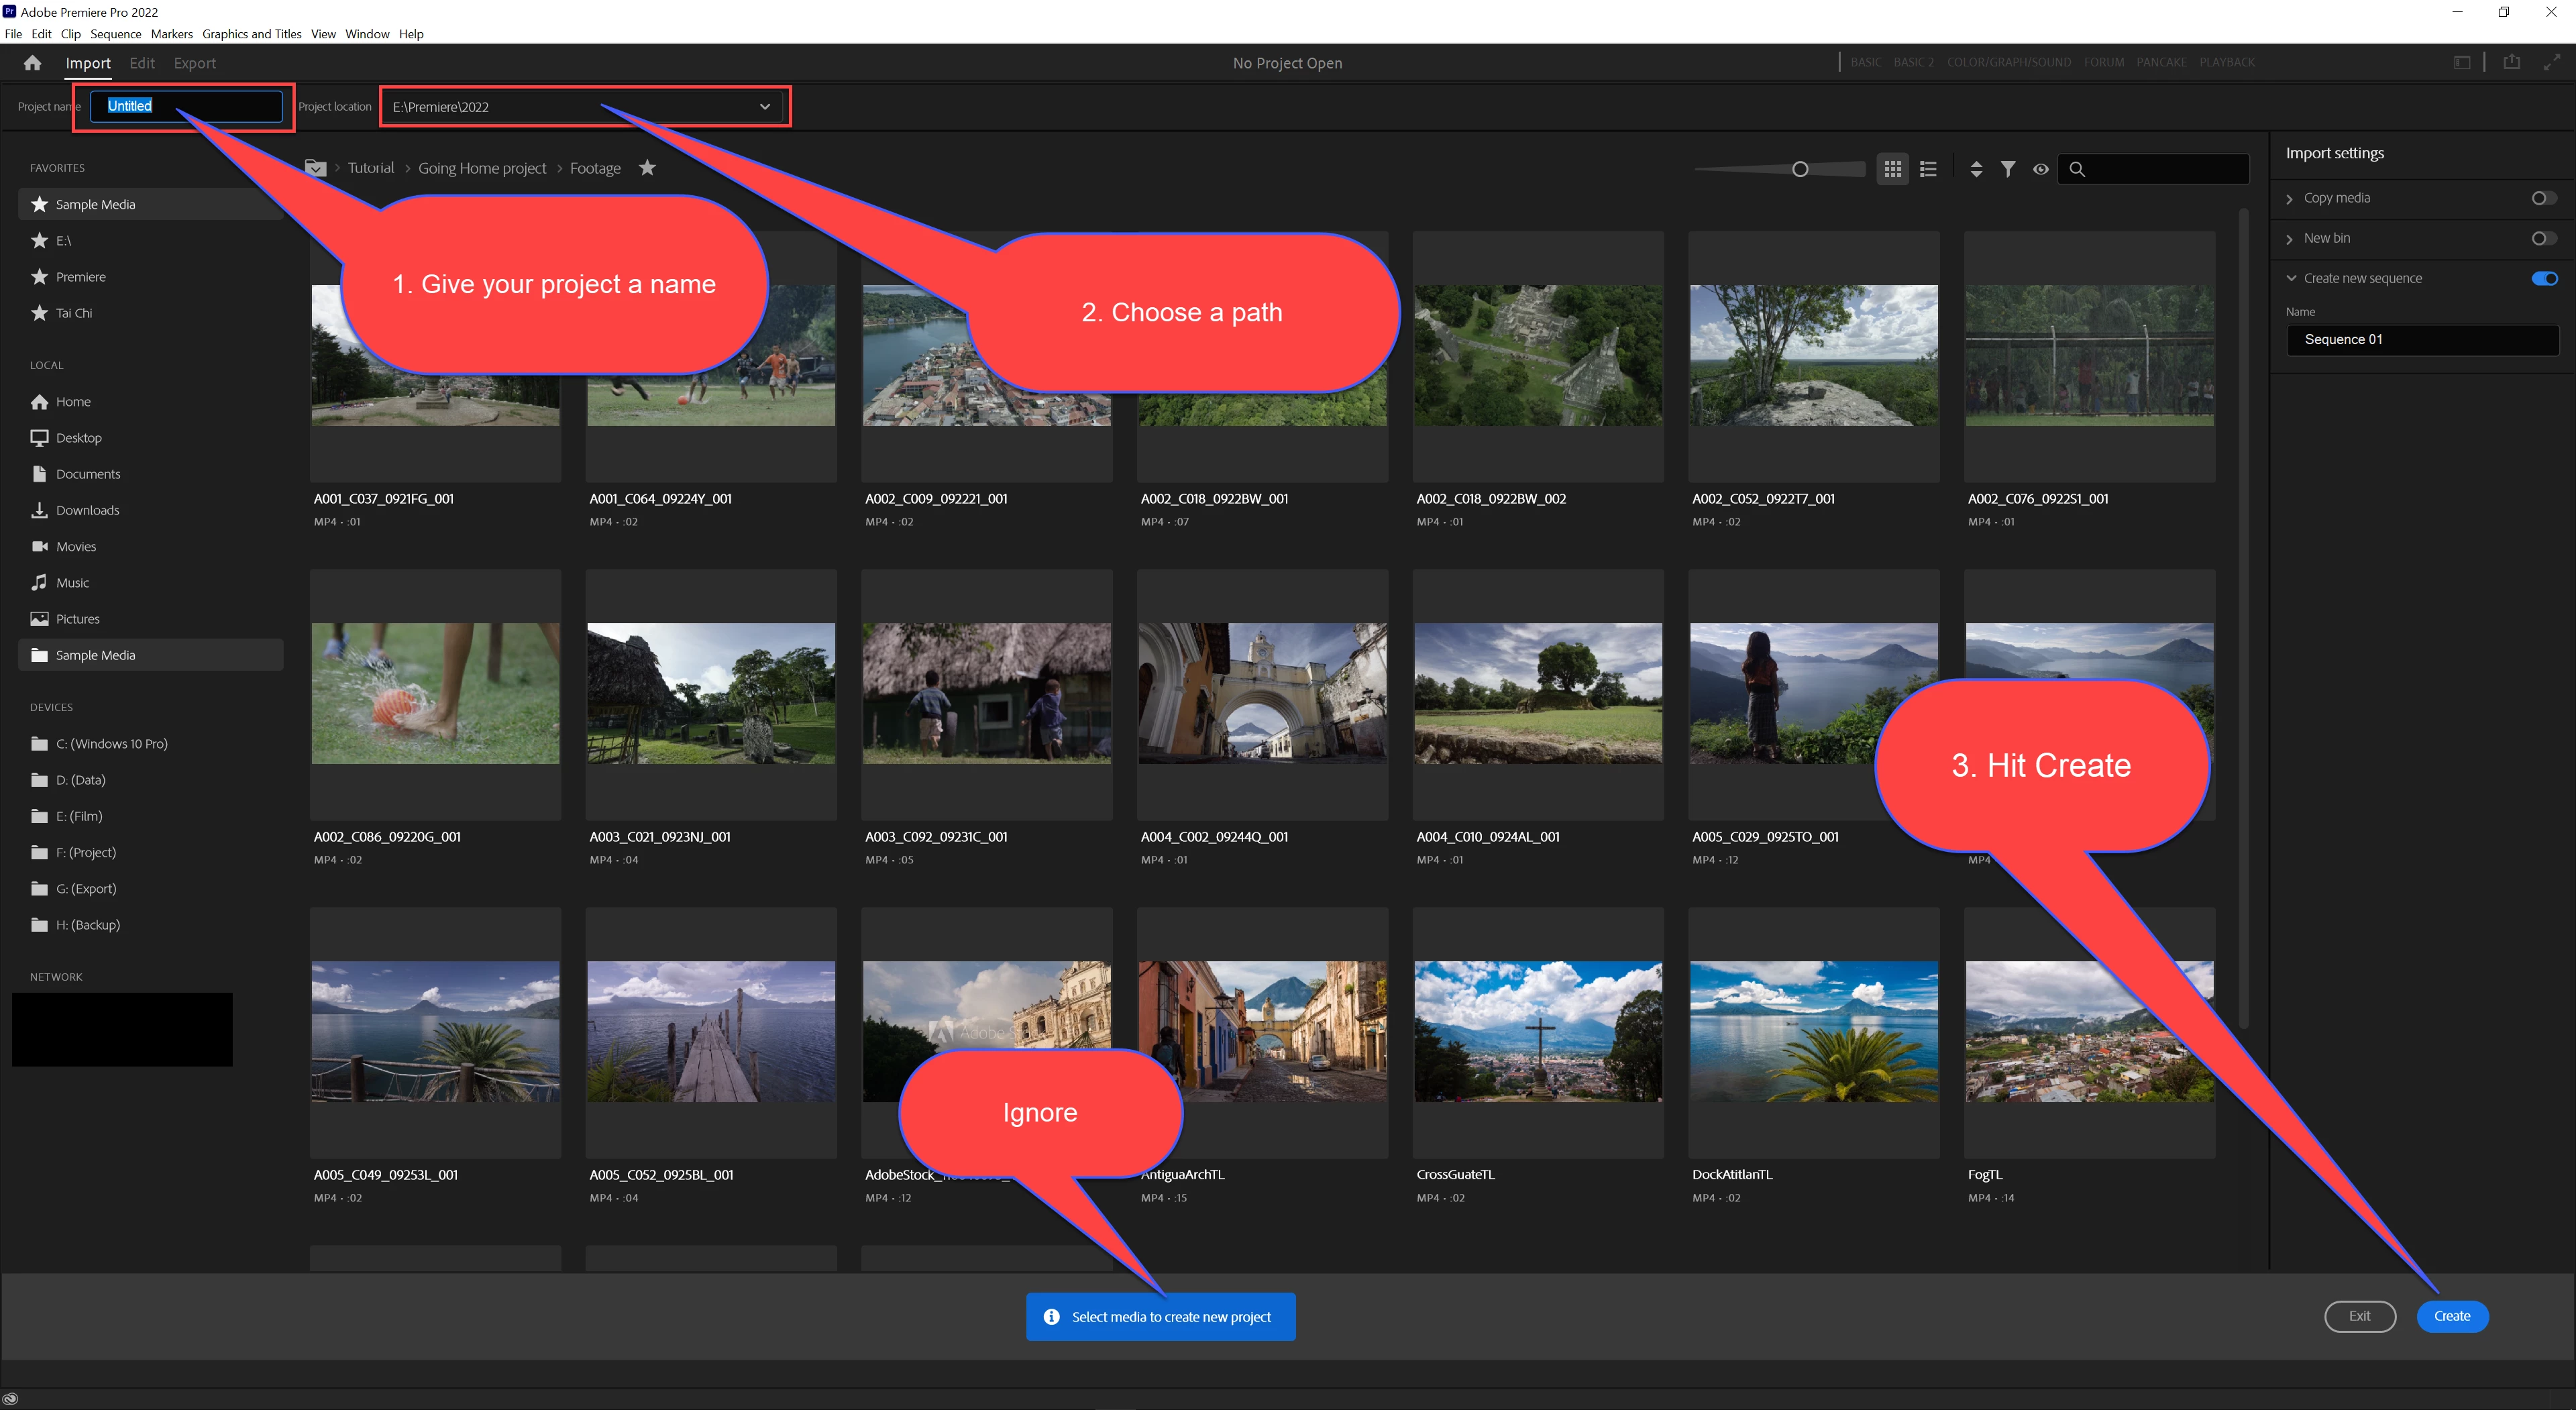Image resolution: width=2576 pixels, height=1410 pixels.
Task: Open the Downloads folder in sidebar
Action: point(87,510)
